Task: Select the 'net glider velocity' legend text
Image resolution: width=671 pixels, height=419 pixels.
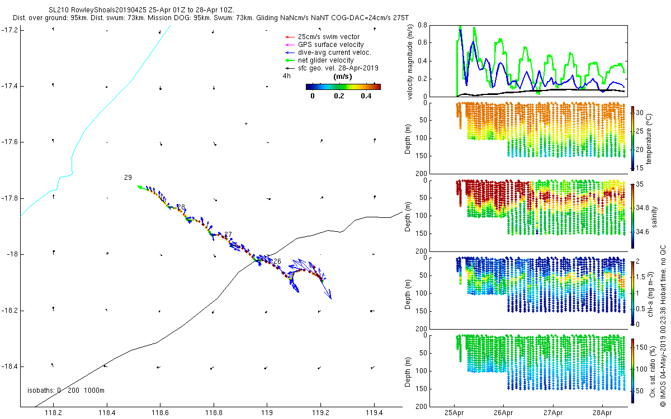Action: 326,60
